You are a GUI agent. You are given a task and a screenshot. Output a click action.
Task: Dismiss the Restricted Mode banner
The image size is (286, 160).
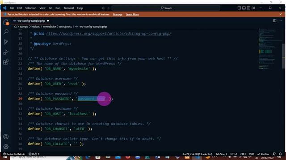(281, 14)
